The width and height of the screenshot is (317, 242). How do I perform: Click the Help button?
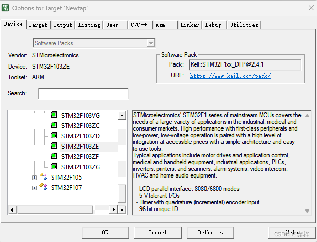[x=292, y=233]
